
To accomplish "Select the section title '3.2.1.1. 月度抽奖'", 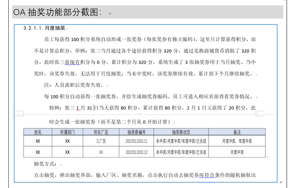I will (44, 28).
